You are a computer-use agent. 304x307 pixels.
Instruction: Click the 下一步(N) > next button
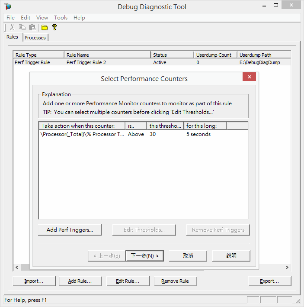pyautogui.click(x=144, y=256)
